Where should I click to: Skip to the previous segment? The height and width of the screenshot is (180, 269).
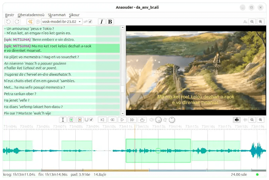(x=103, y=120)
